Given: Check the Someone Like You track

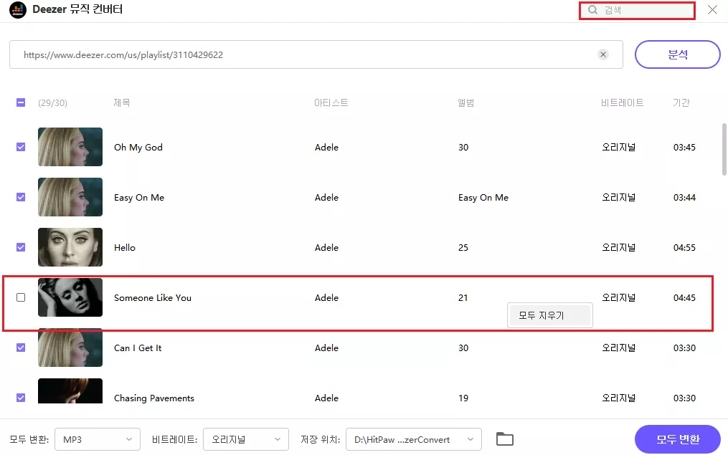Looking at the screenshot, I should click(21, 297).
